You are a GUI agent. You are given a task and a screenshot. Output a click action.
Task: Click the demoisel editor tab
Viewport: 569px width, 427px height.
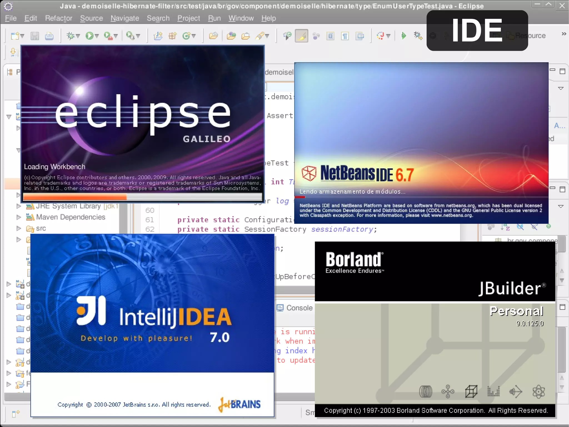[279, 72]
